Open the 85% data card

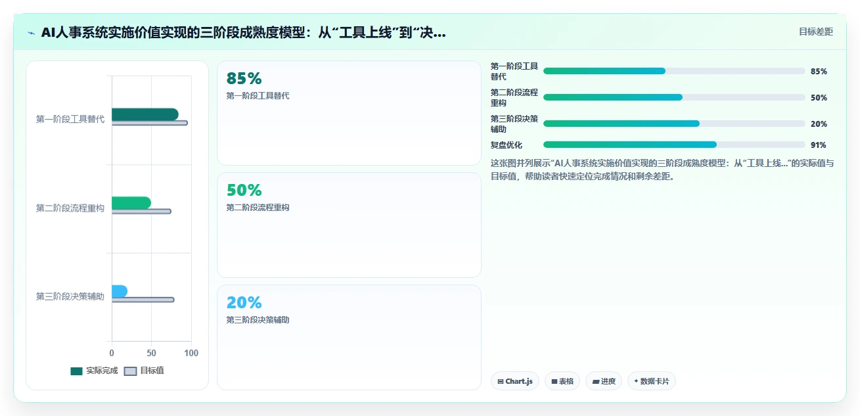click(x=349, y=113)
